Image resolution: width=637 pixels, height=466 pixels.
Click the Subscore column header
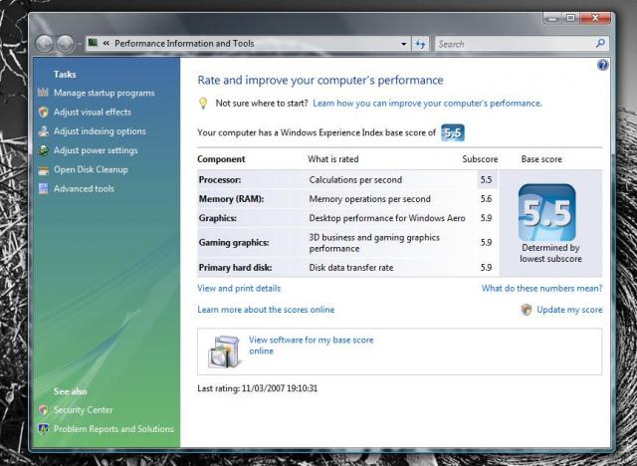(480, 159)
